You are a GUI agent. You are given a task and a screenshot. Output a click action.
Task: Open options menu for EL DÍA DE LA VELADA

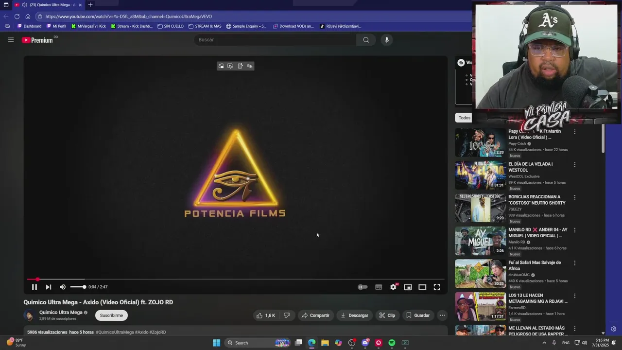tap(574, 164)
